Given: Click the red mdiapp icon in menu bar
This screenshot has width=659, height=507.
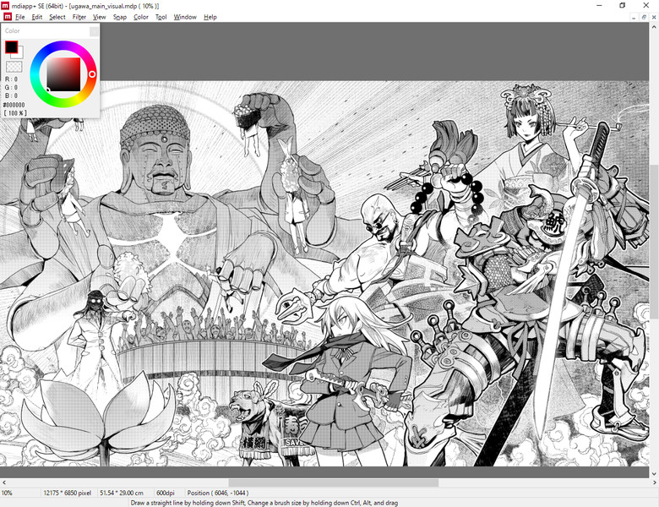Looking at the screenshot, I should click(8, 17).
